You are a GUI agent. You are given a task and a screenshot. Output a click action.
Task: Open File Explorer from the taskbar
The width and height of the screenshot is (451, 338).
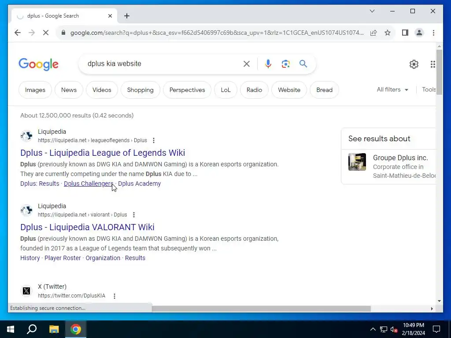(x=54, y=329)
